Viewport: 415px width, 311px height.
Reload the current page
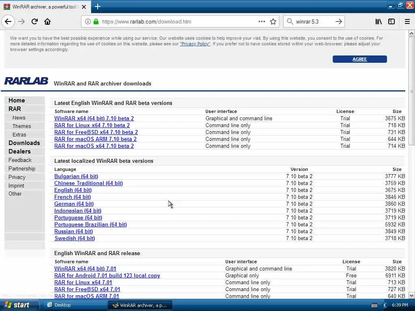pyautogui.click(x=34, y=21)
